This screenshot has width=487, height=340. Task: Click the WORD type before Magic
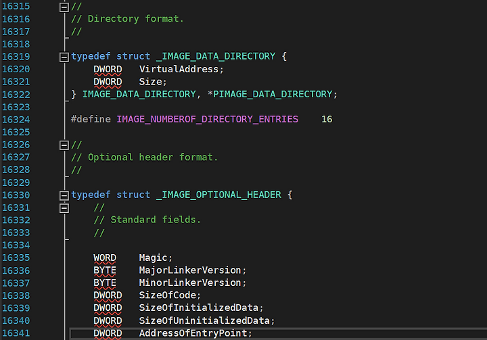105,258
